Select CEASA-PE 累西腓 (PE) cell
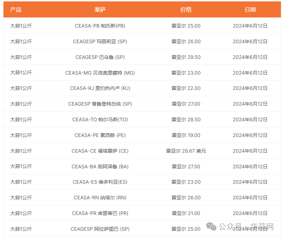 pyautogui.click(x=100, y=135)
